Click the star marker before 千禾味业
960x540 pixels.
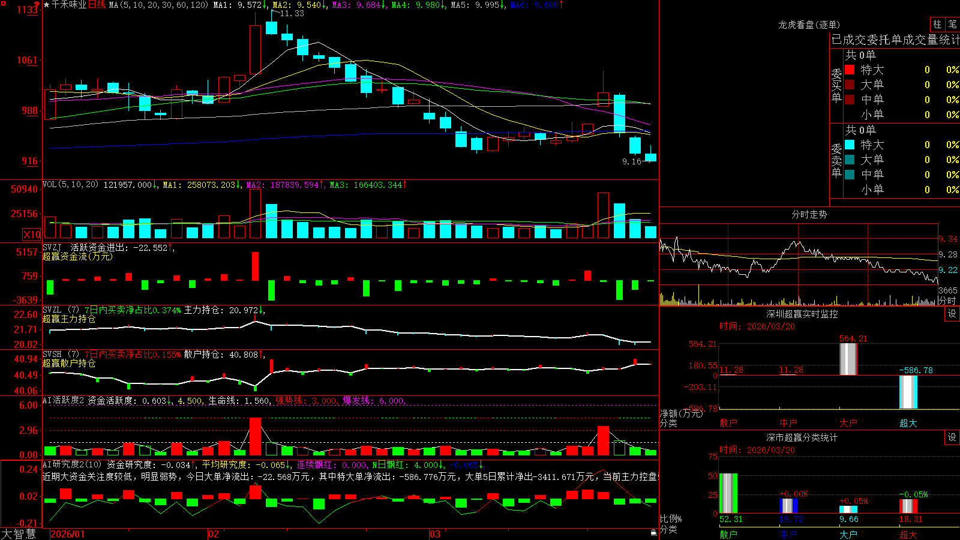tap(46, 5)
